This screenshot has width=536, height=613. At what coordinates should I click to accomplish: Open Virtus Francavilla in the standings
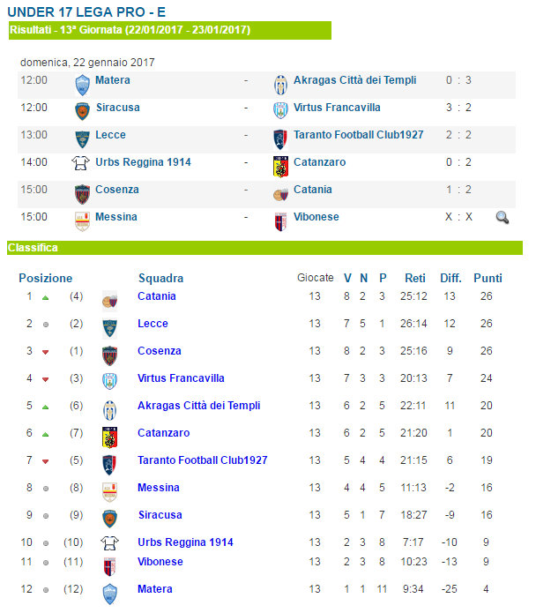coord(181,378)
